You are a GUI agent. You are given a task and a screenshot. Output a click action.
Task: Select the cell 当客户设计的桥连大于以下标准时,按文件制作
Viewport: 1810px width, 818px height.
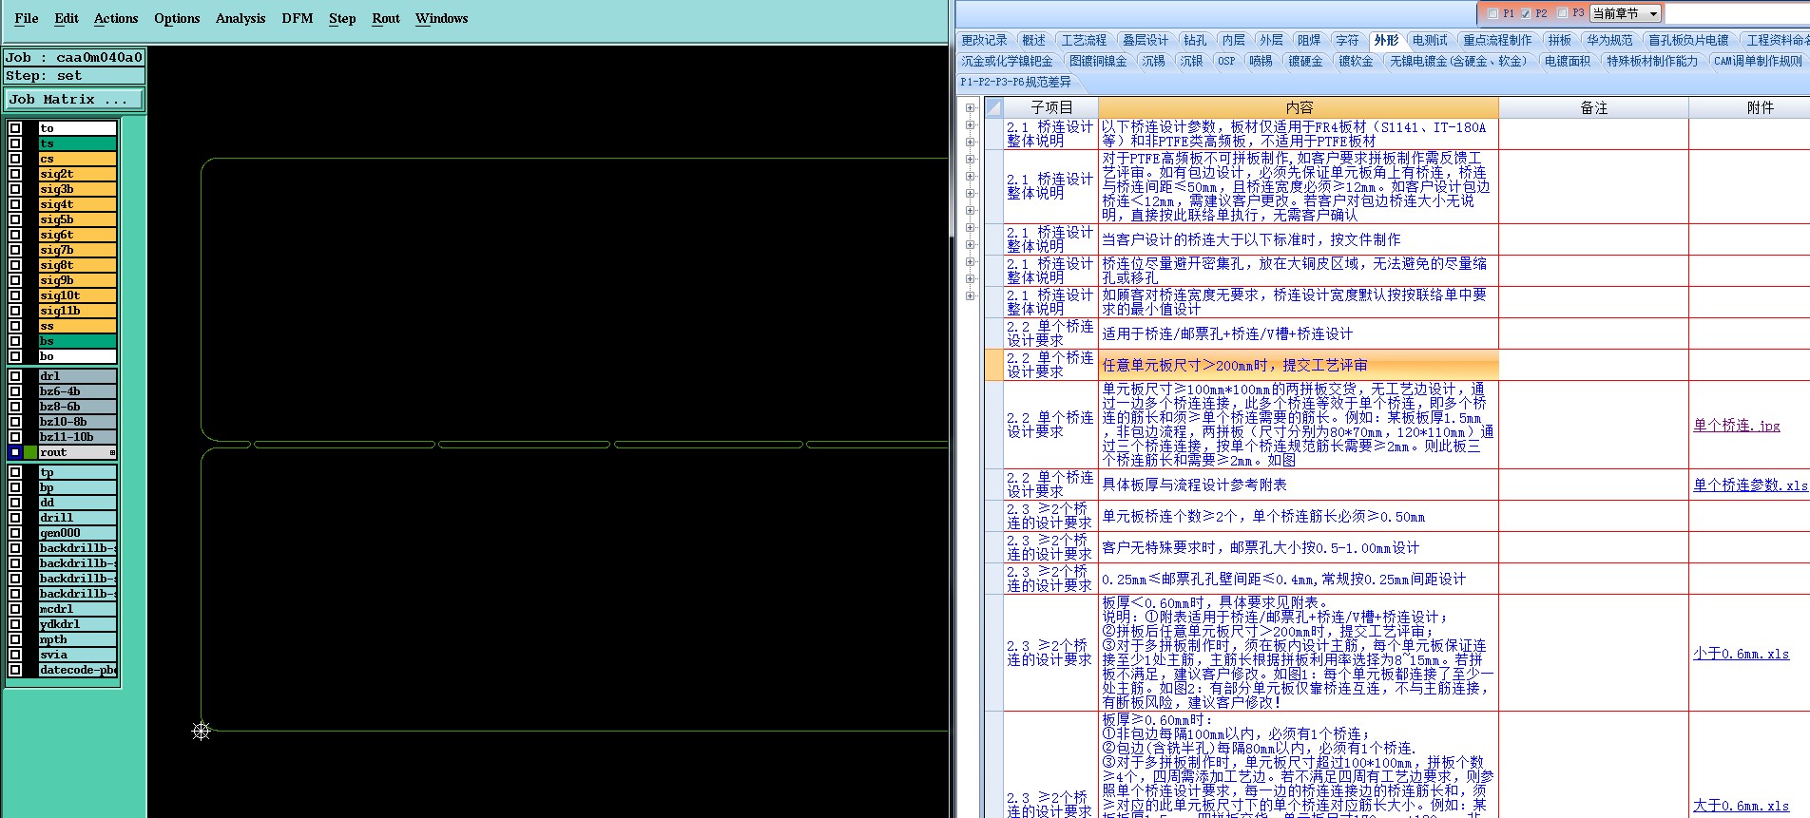click(1299, 239)
